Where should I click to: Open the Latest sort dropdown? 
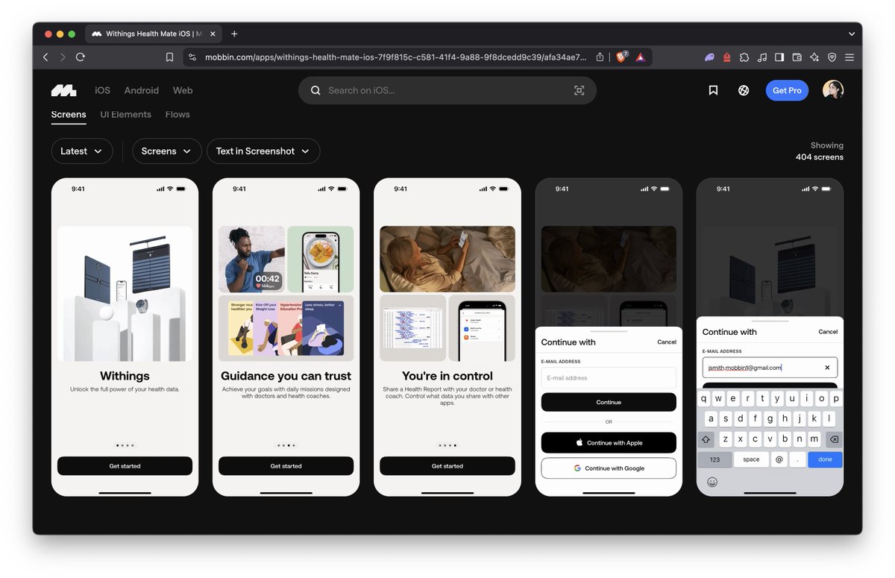coord(82,151)
